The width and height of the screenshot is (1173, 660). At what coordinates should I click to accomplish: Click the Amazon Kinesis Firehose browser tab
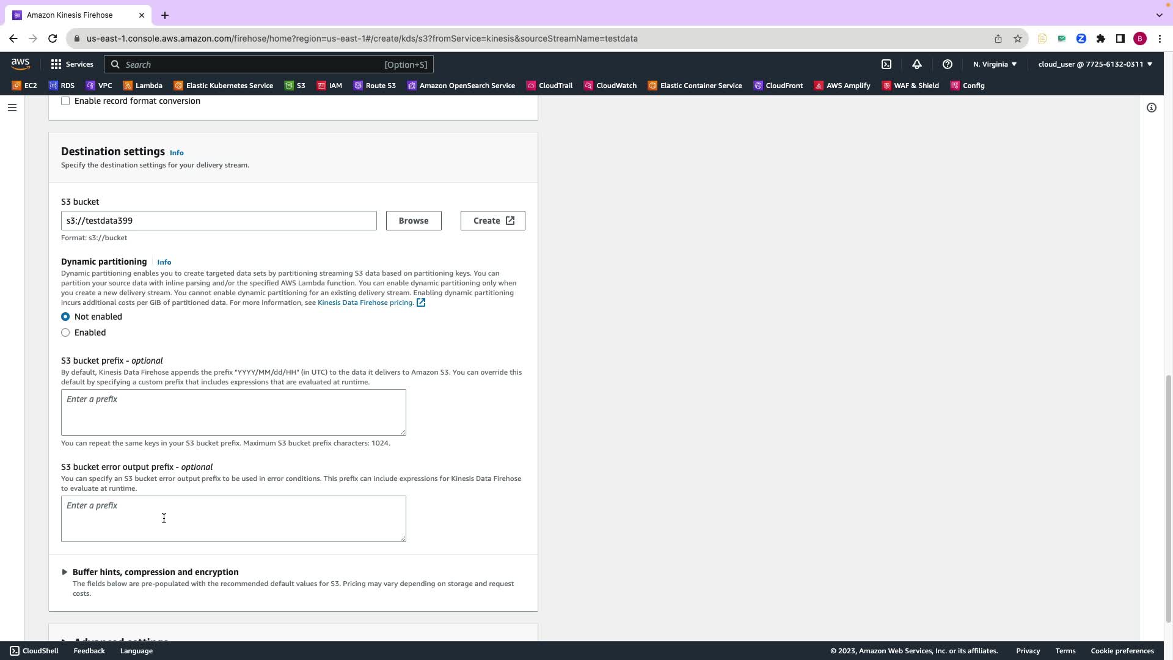click(x=70, y=15)
